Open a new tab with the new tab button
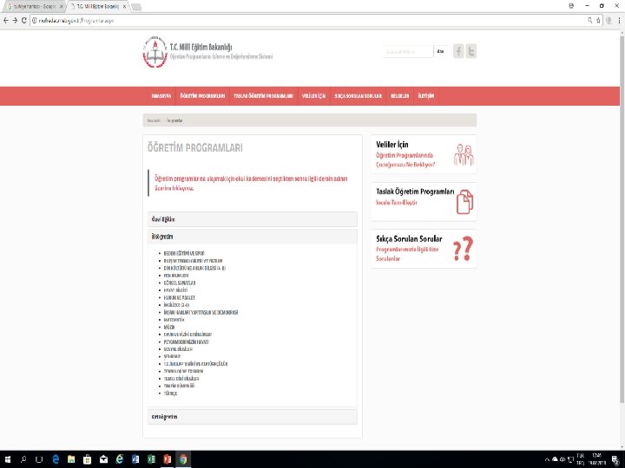This screenshot has width=625, height=468. [x=136, y=7]
